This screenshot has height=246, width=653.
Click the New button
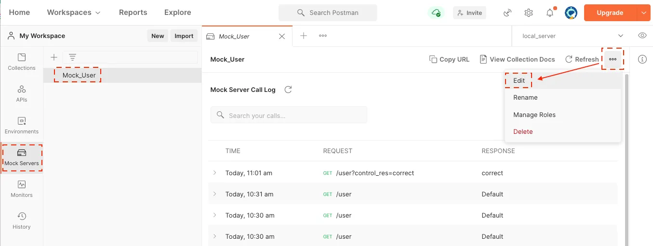tap(158, 36)
